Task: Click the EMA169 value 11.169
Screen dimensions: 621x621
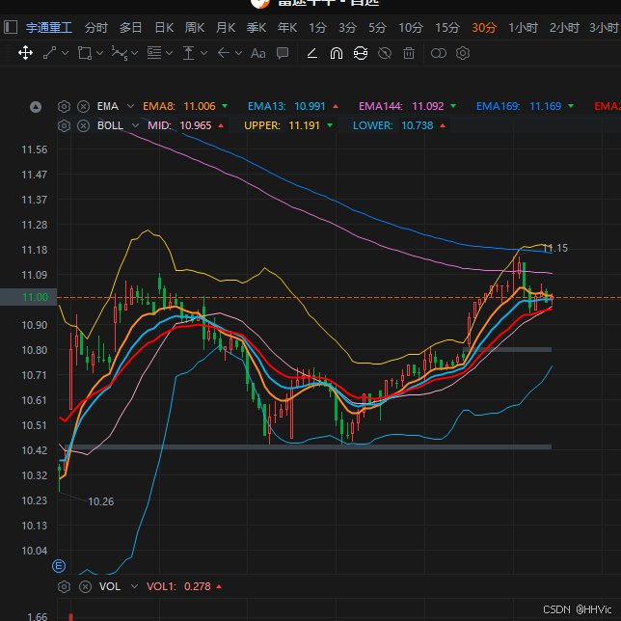Action: [546, 106]
